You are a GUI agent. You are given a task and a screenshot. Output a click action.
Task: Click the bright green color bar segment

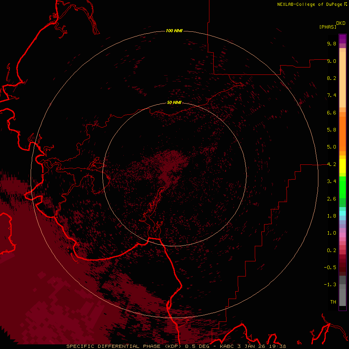coord(342,187)
